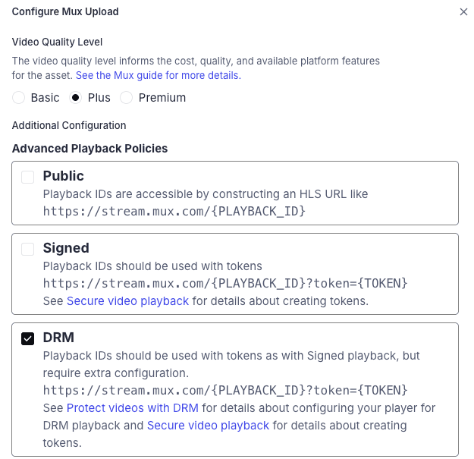Open the "See the Mux guide" link
474x459 pixels.
coord(158,76)
